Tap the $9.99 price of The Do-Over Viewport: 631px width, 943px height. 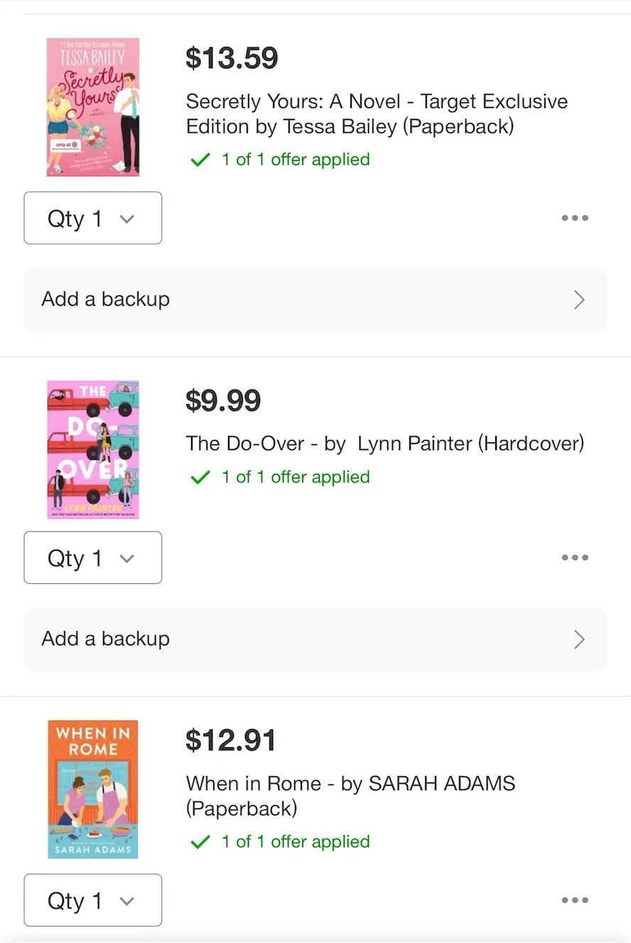[223, 401]
